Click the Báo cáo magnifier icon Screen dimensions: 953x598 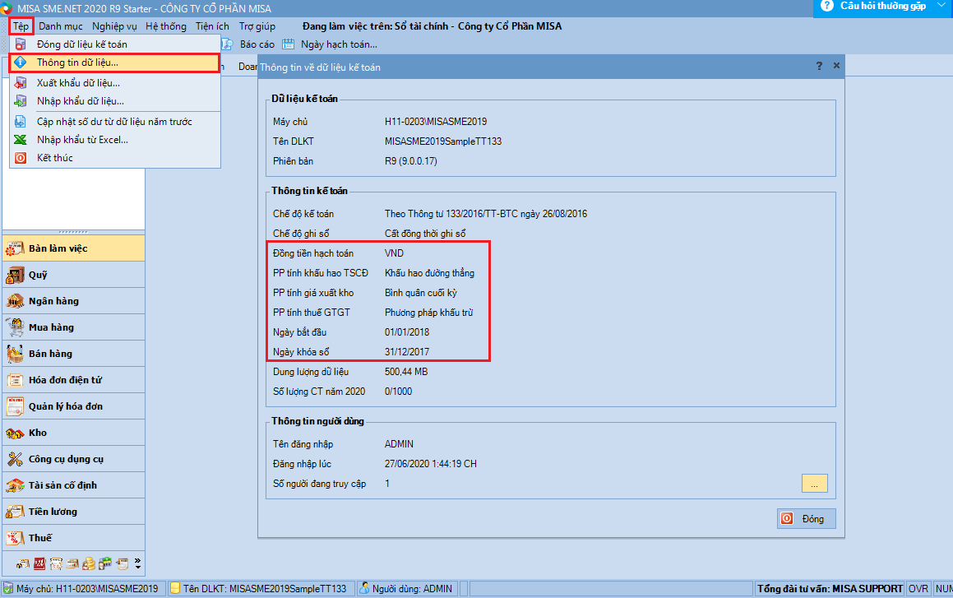(227, 44)
